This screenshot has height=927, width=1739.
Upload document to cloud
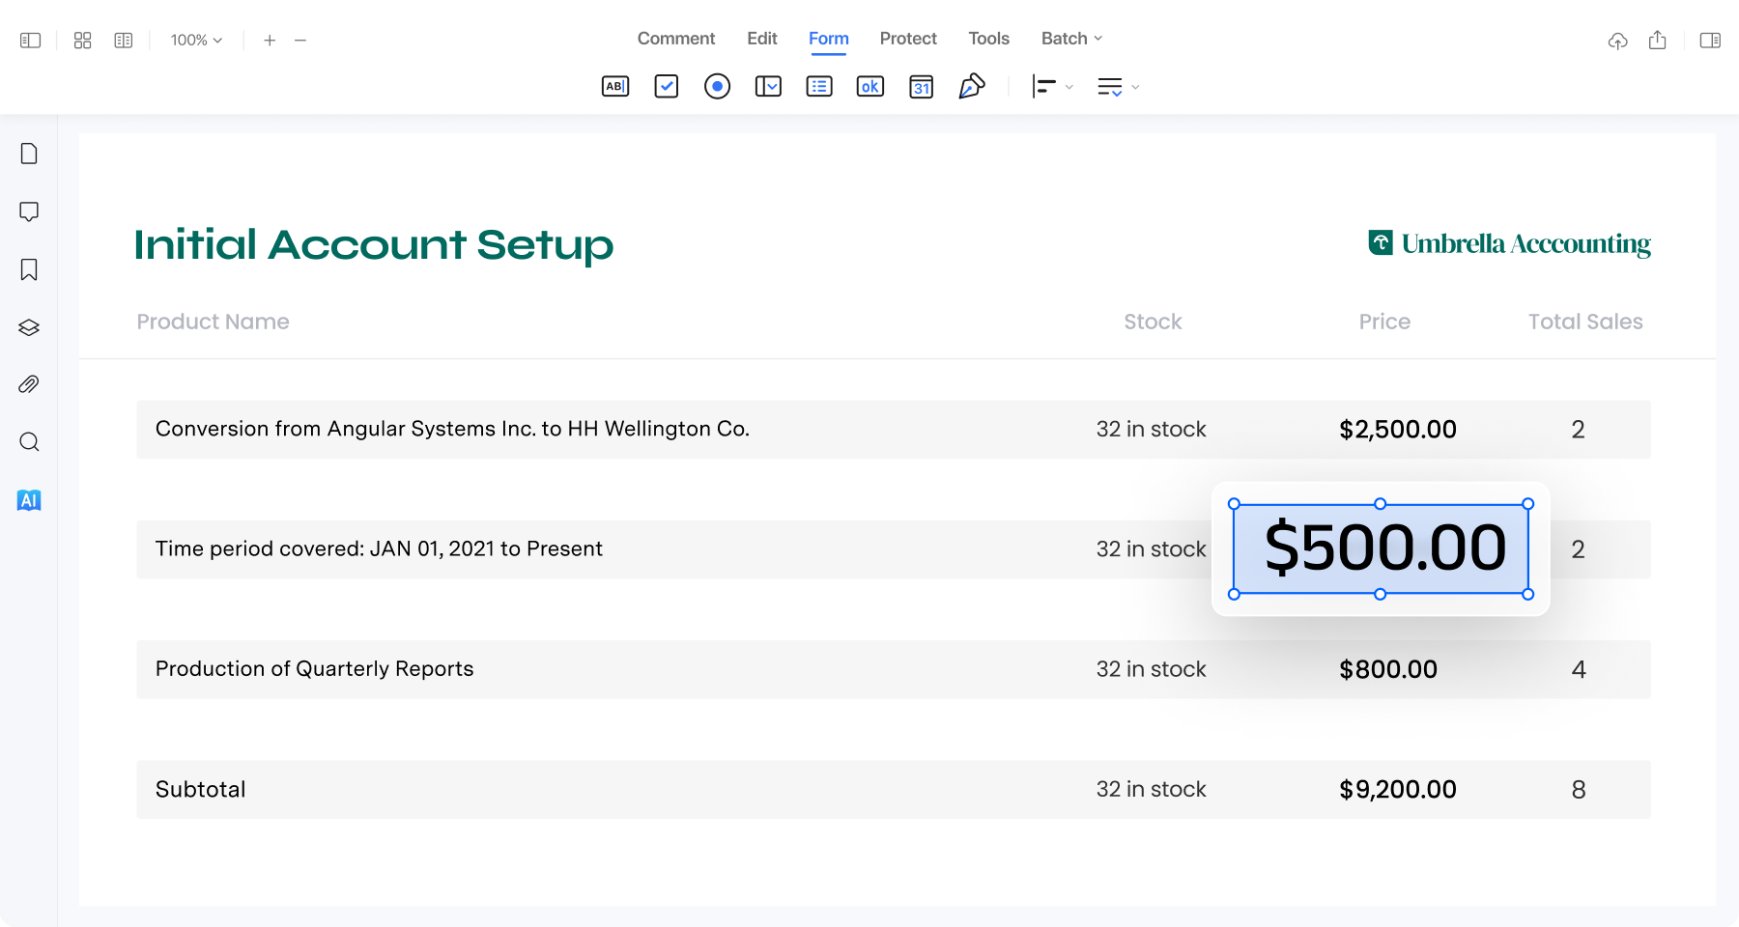tap(1617, 41)
